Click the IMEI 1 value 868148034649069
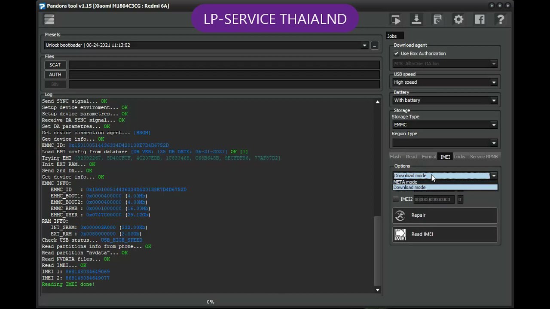Image resolution: width=550 pixels, height=309 pixels. 88,272
